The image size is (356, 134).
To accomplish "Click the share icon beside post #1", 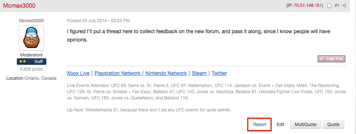I will [x=344, y=6].
